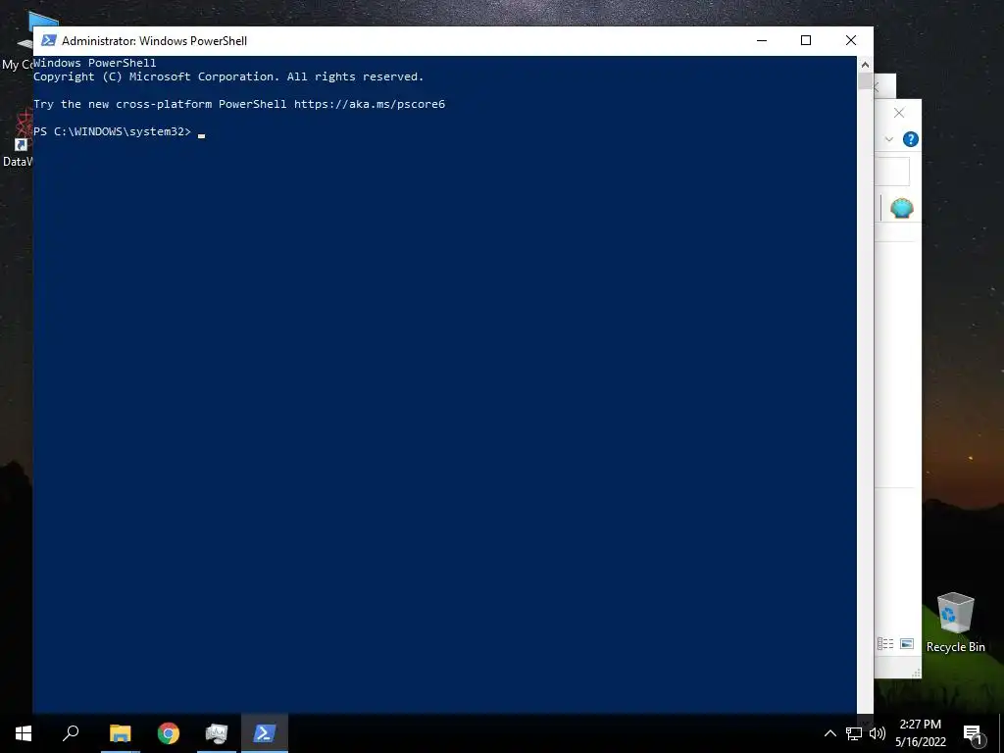
Task: Click the PowerShell scrollbar up arrow
Action: tap(865, 64)
